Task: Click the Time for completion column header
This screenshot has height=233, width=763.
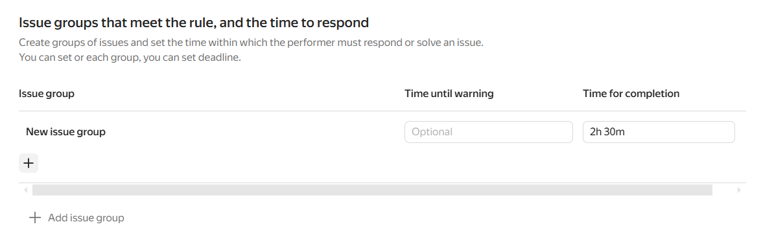Action: tap(631, 94)
